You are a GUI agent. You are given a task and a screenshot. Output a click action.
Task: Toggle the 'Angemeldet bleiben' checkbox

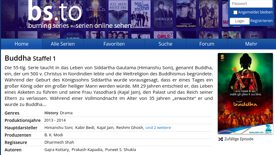[x=235, y=13]
